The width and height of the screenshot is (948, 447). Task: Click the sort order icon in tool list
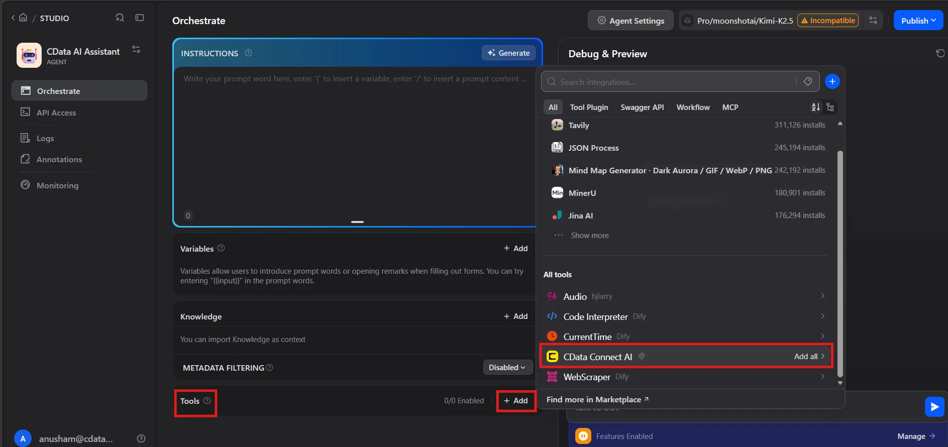coord(816,107)
